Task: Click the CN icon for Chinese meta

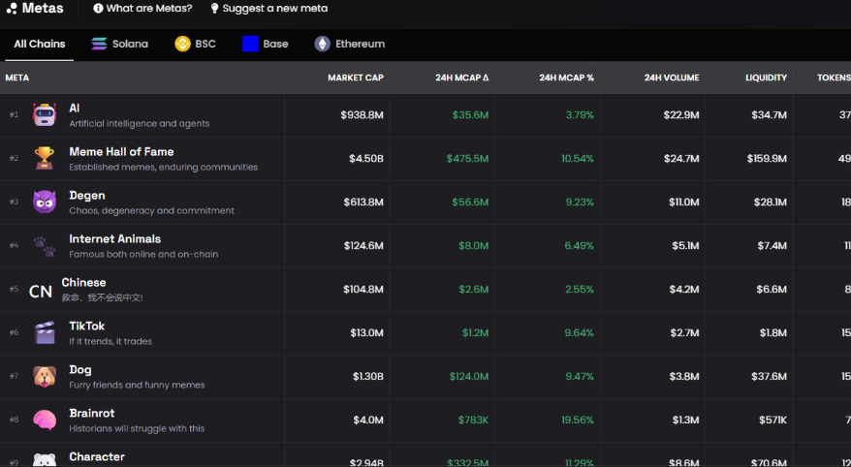Action: [x=41, y=292]
